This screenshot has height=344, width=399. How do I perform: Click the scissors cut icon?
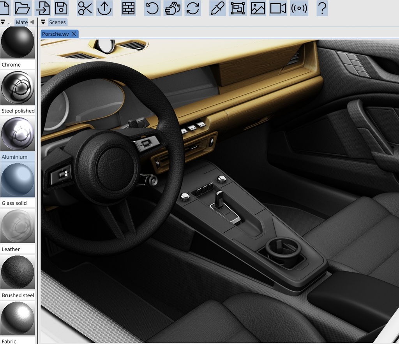tap(85, 8)
